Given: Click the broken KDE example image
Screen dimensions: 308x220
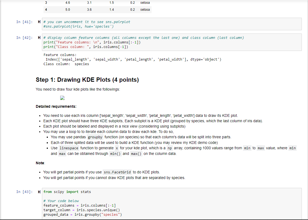Looking at the screenshot, I should coord(62,98).
